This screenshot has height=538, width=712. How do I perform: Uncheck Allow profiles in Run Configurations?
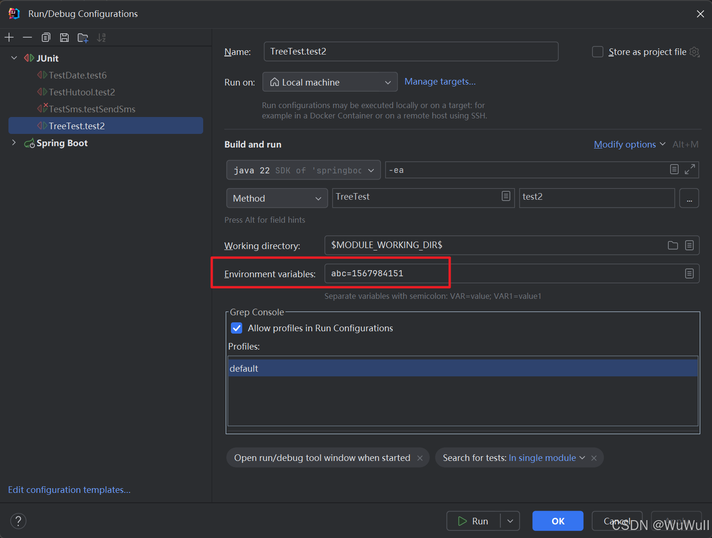(237, 328)
